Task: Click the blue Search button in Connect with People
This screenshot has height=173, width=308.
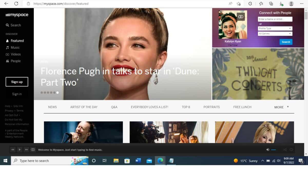Action: pos(286,42)
